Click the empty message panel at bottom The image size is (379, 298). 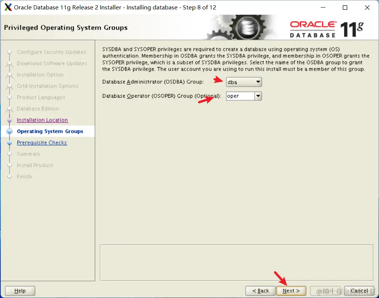tap(237, 263)
